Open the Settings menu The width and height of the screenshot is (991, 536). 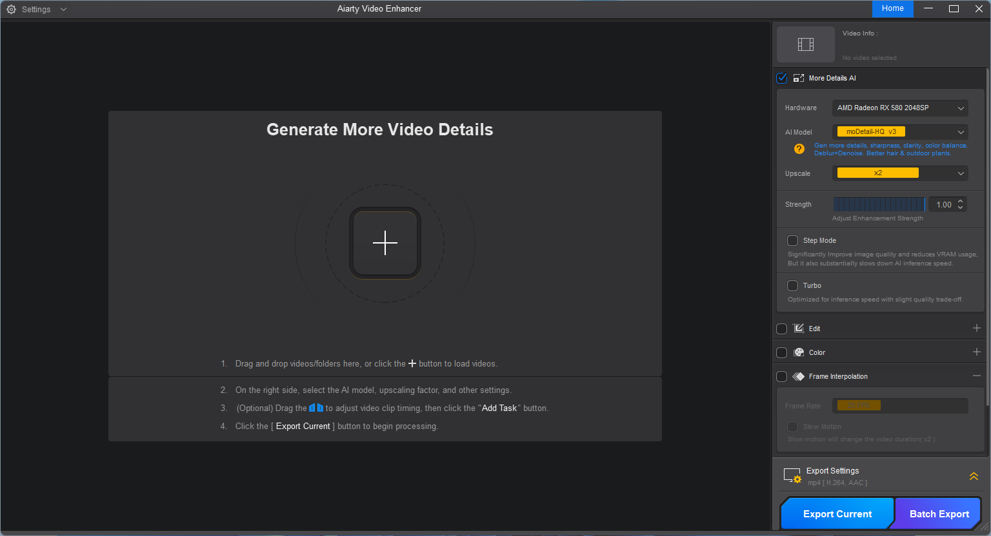37,9
